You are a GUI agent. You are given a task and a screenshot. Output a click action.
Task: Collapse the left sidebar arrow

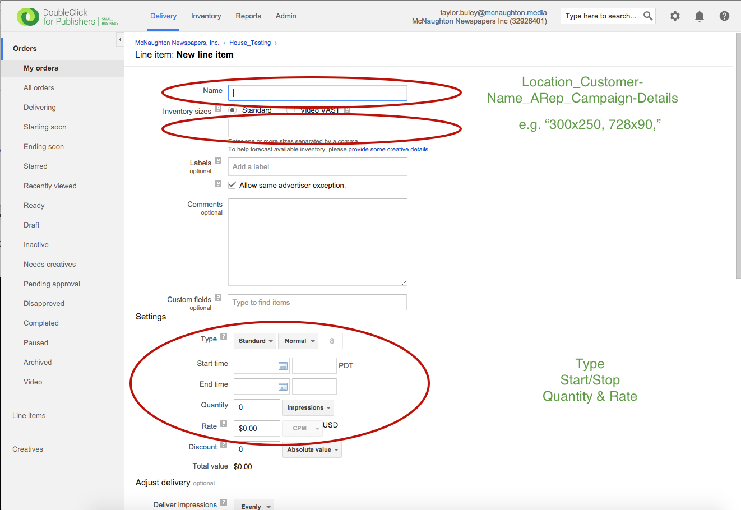(119, 40)
